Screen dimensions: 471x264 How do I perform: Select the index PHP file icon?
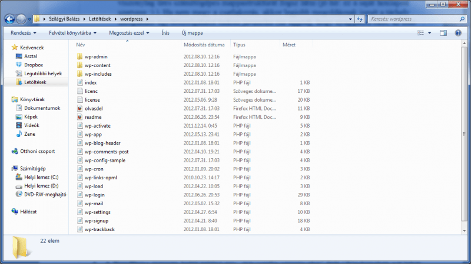point(79,82)
